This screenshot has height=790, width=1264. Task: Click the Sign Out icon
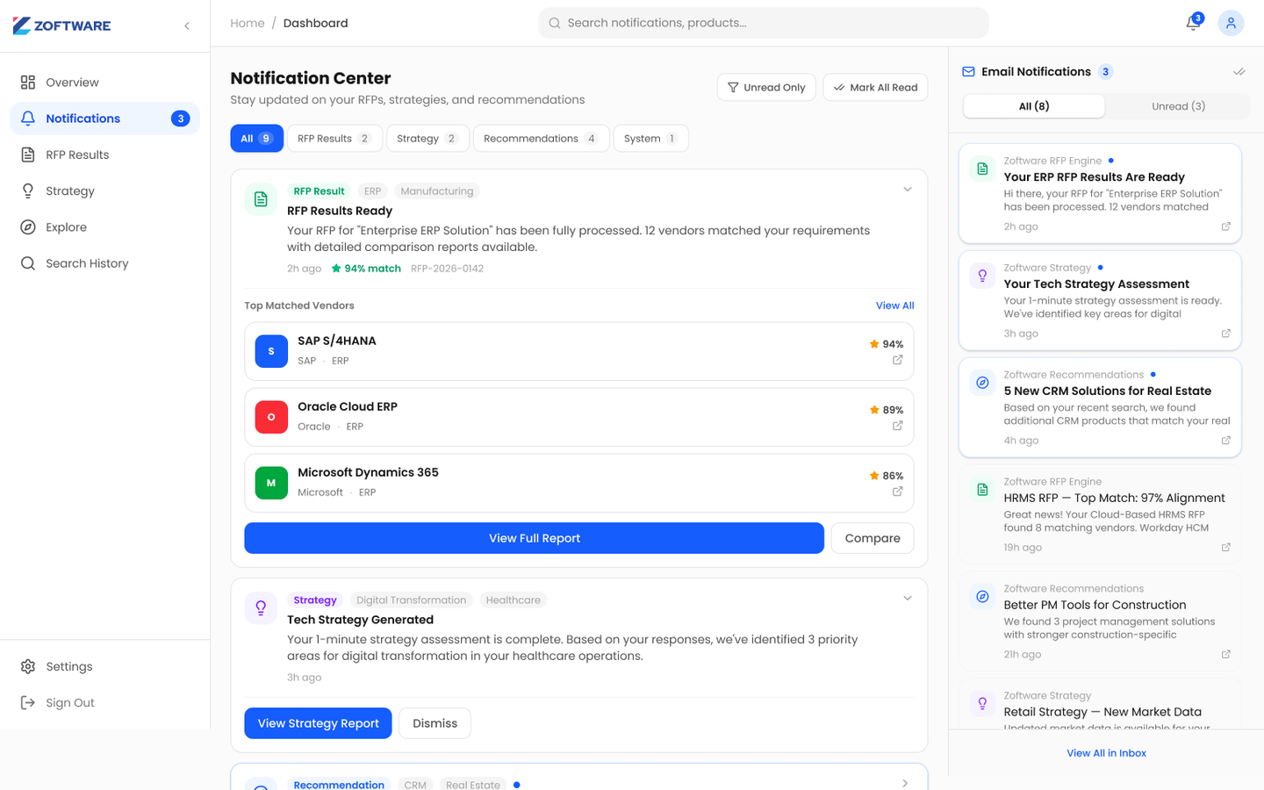pyautogui.click(x=28, y=702)
